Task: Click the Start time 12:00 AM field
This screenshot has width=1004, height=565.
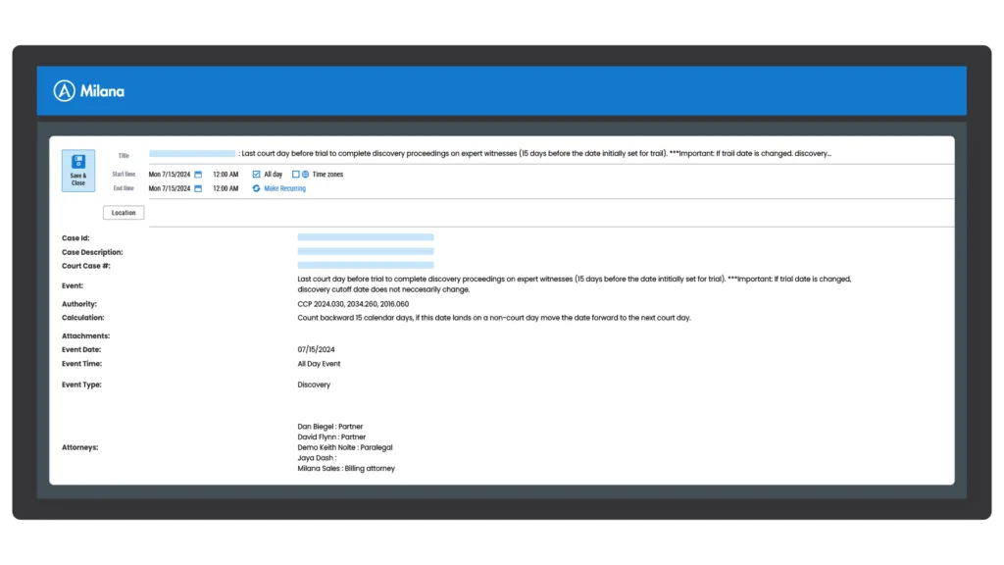Action: 226,175
